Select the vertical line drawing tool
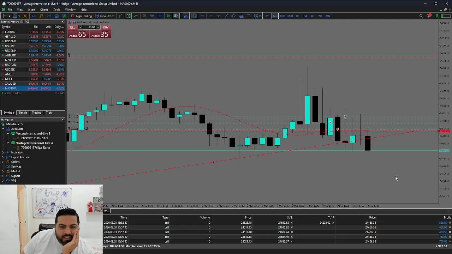Image resolution: width=452 pixels, height=254 pixels. coord(211,16)
